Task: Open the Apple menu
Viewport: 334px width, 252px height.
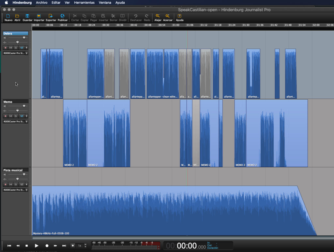Action: tap(6, 3)
